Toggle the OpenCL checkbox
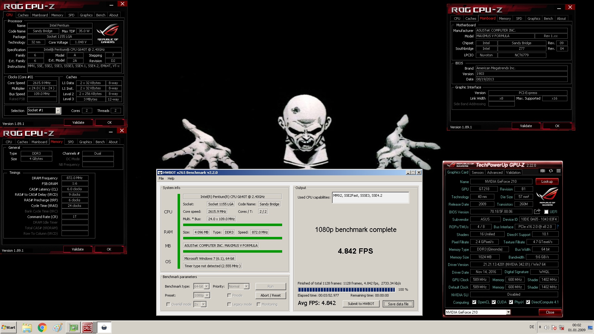Screen dimensions: 594x334 point(474,302)
